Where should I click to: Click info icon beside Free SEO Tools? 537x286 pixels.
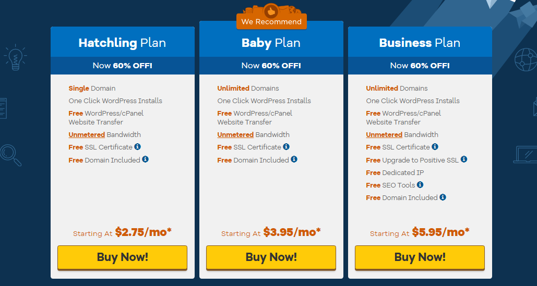point(420,184)
